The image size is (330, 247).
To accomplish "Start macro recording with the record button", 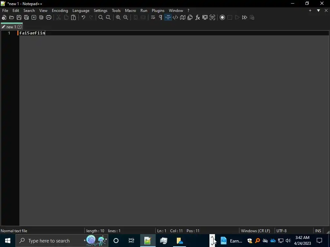I will coord(222,17).
